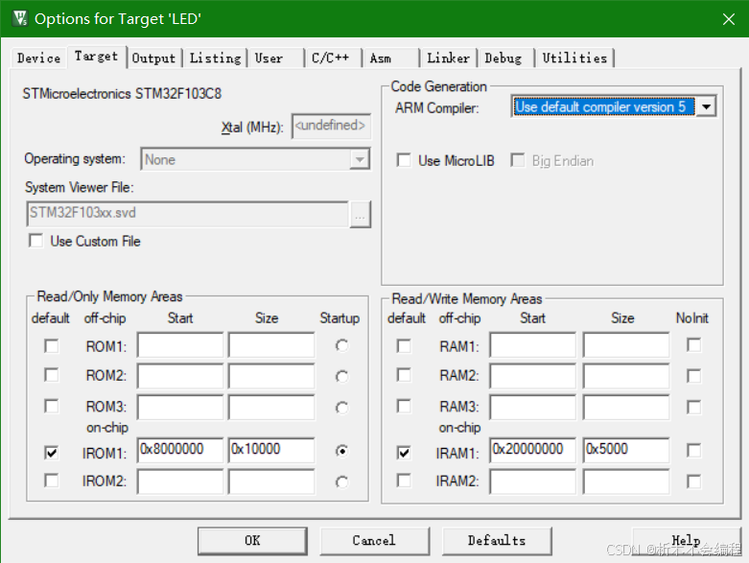The height and width of the screenshot is (563, 749).
Task: Click the ROM2 Start field
Action: (x=180, y=376)
